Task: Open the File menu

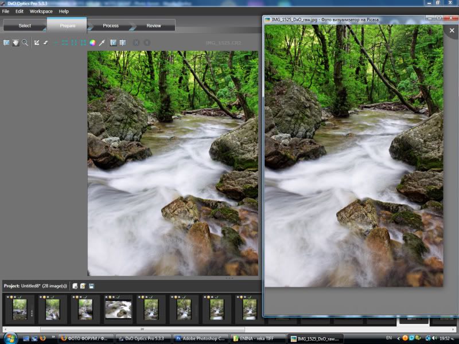Action: pyautogui.click(x=6, y=11)
